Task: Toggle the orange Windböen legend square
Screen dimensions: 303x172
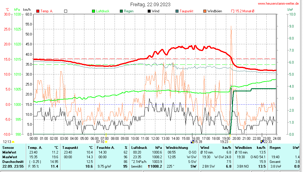Action: tap(205, 11)
